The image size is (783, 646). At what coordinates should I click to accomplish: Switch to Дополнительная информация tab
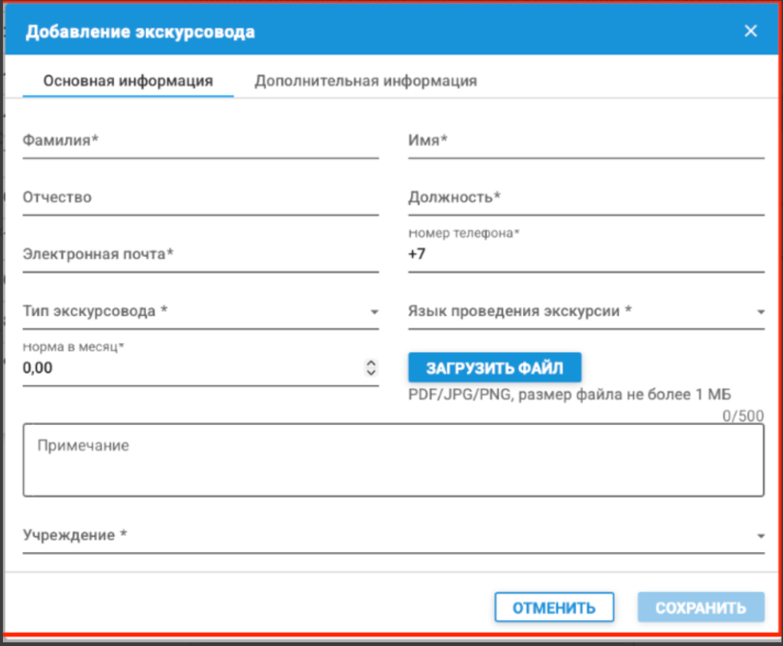pos(366,81)
